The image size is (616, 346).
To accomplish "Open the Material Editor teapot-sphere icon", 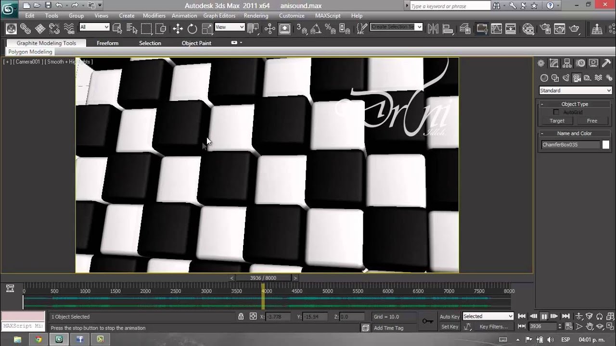I will click(528, 28).
